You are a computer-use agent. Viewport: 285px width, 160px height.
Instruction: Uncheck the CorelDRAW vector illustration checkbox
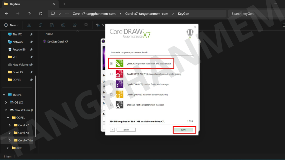pos(111,64)
